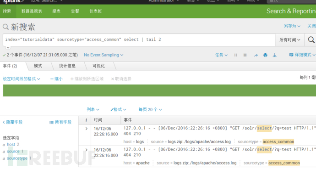Open 每页 20 个 per-page dropdown
316x169 pixels.
150,109
